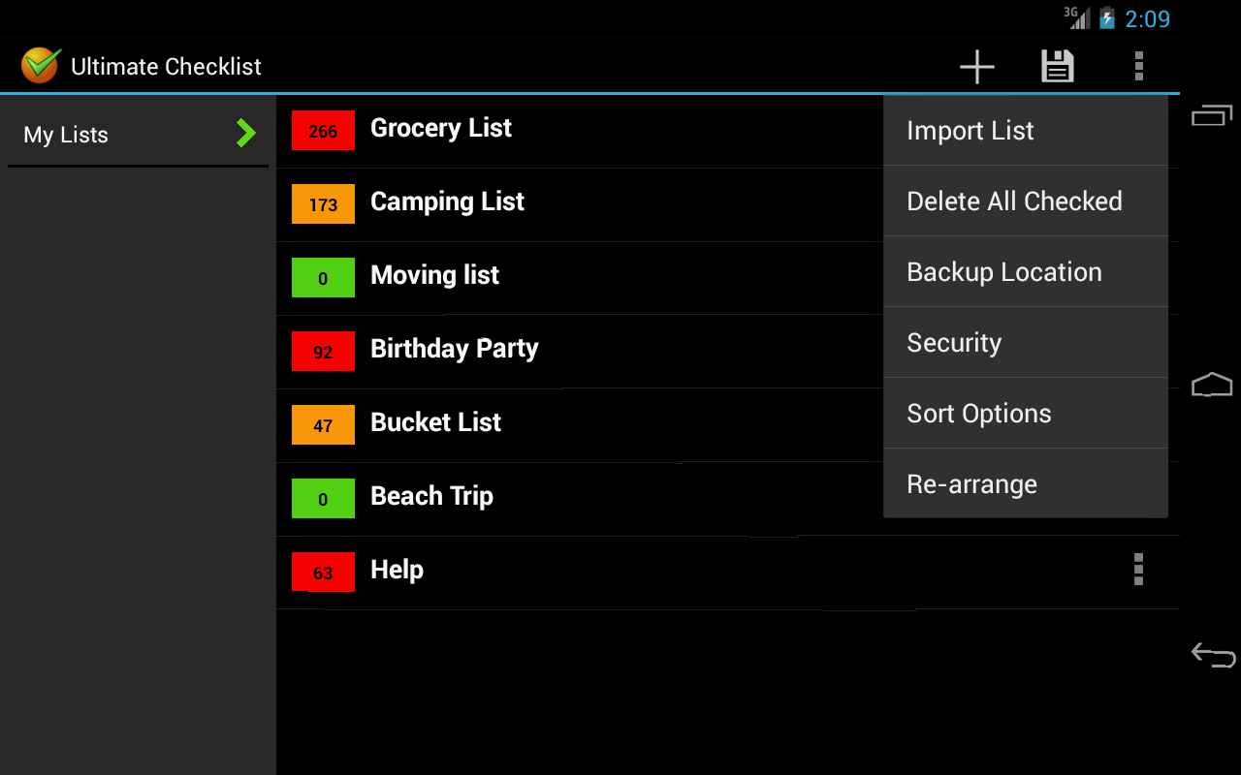
Task: Click the save (floppy disk) icon
Action: click(1057, 66)
